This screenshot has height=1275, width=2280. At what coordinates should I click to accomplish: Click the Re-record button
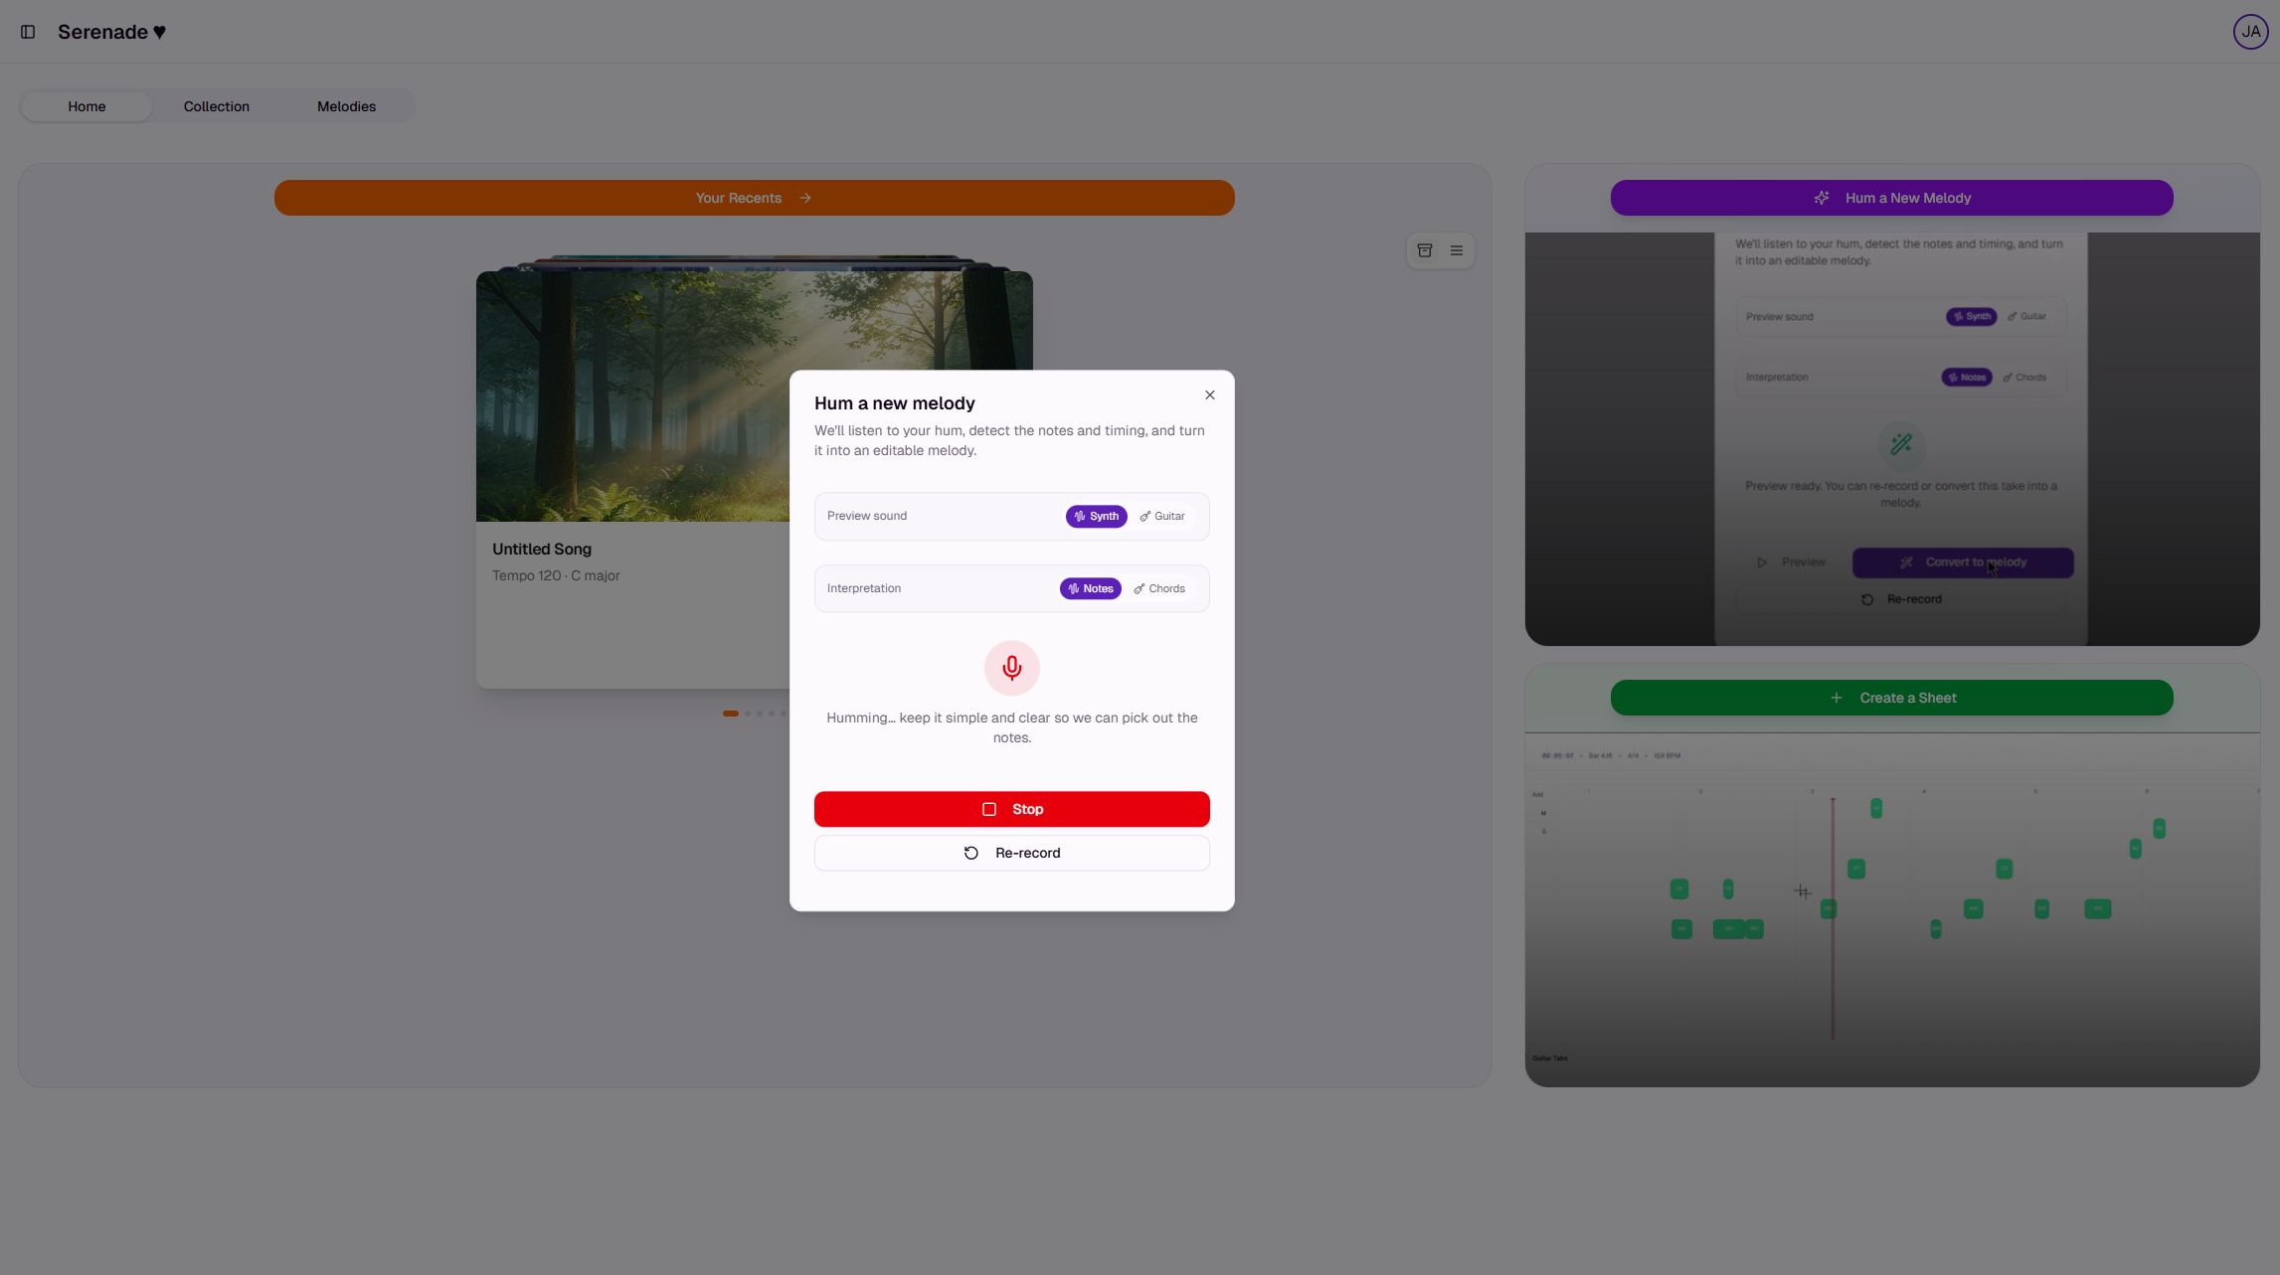pos(1011,854)
